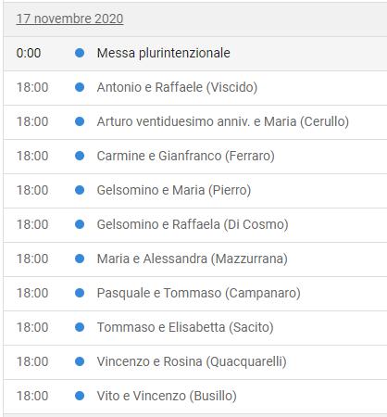Select Vincenzo e Rosina (Quacquarelli) entry
The width and height of the screenshot is (387, 417).
(x=192, y=361)
